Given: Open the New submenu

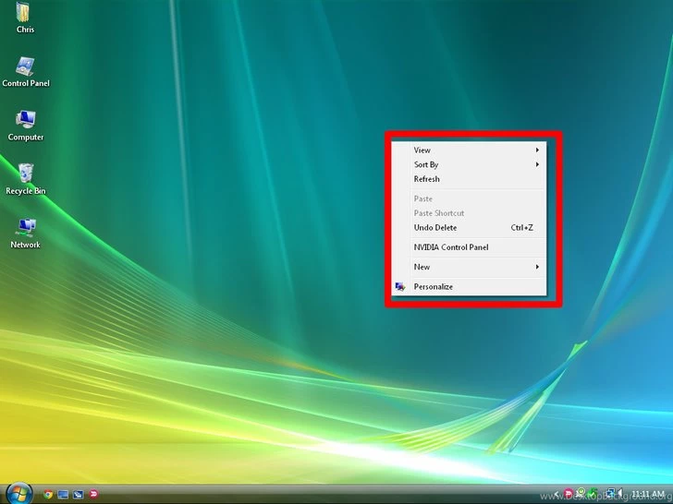Looking at the screenshot, I should tap(469, 267).
